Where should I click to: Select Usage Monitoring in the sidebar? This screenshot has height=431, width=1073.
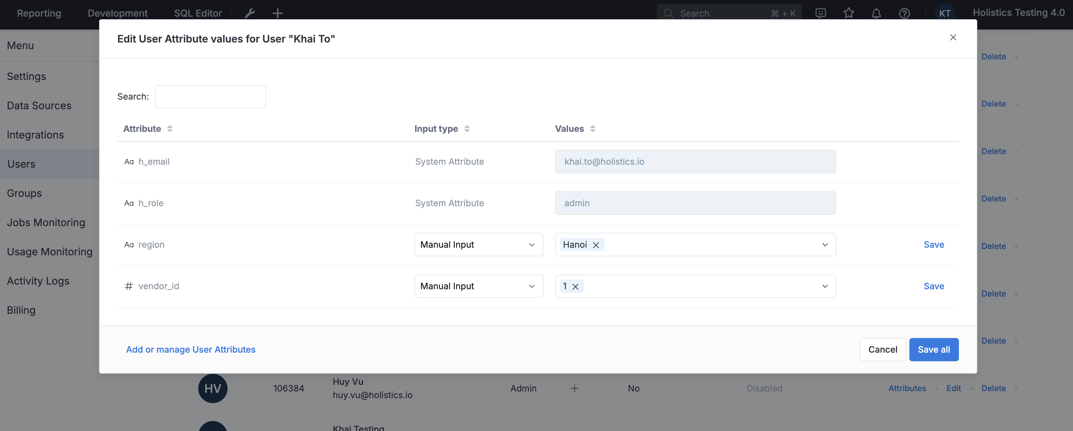point(50,252)
